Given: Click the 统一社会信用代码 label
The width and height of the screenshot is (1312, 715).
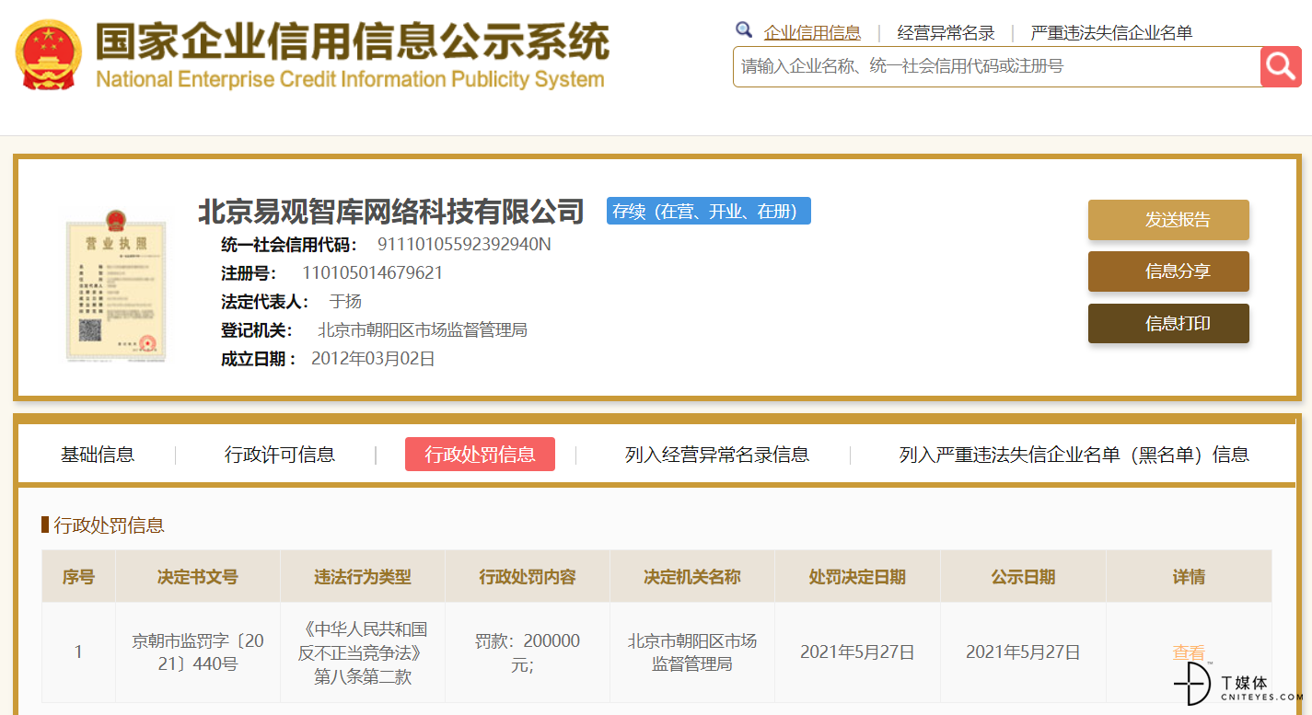Looking at the screenshot, I should [x=289, y=245].
